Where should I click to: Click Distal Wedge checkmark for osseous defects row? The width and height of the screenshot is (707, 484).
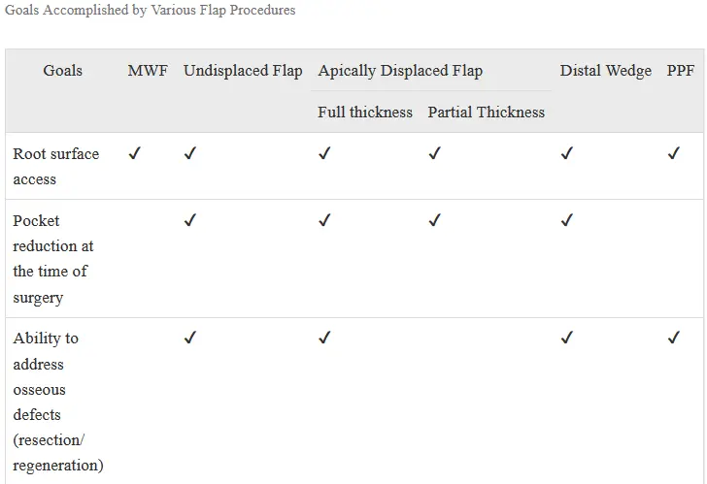pos(567,338)
